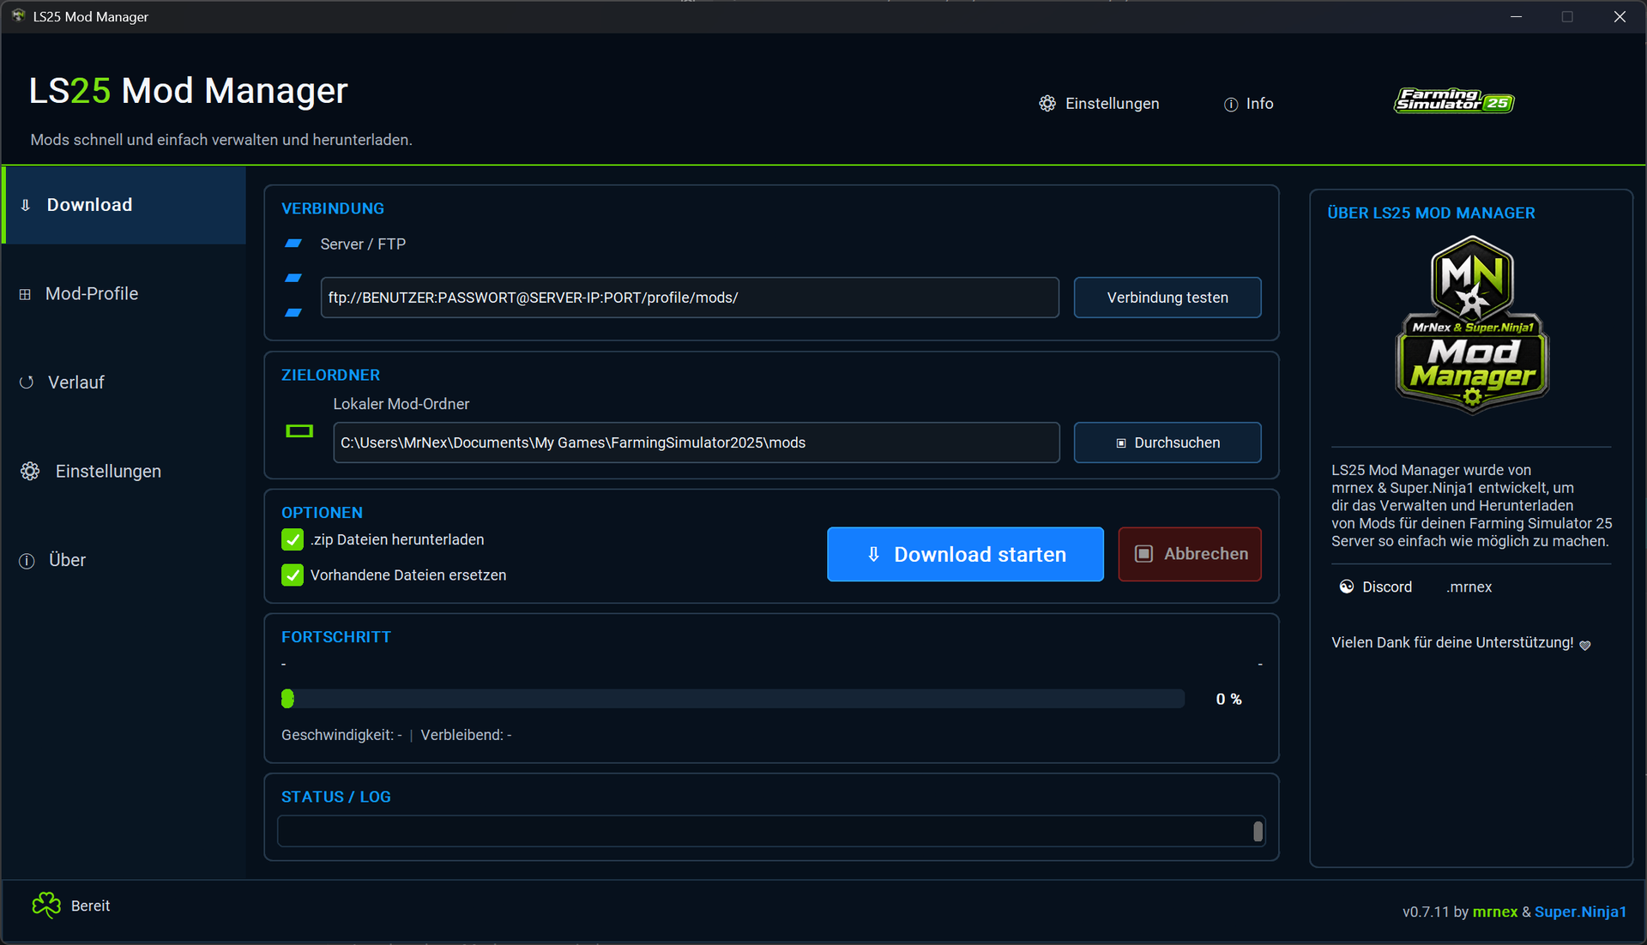The width and height of the screenshot is (1647, 945).
Task: Click inside the Status / Log box
Action: click(765, 831)
